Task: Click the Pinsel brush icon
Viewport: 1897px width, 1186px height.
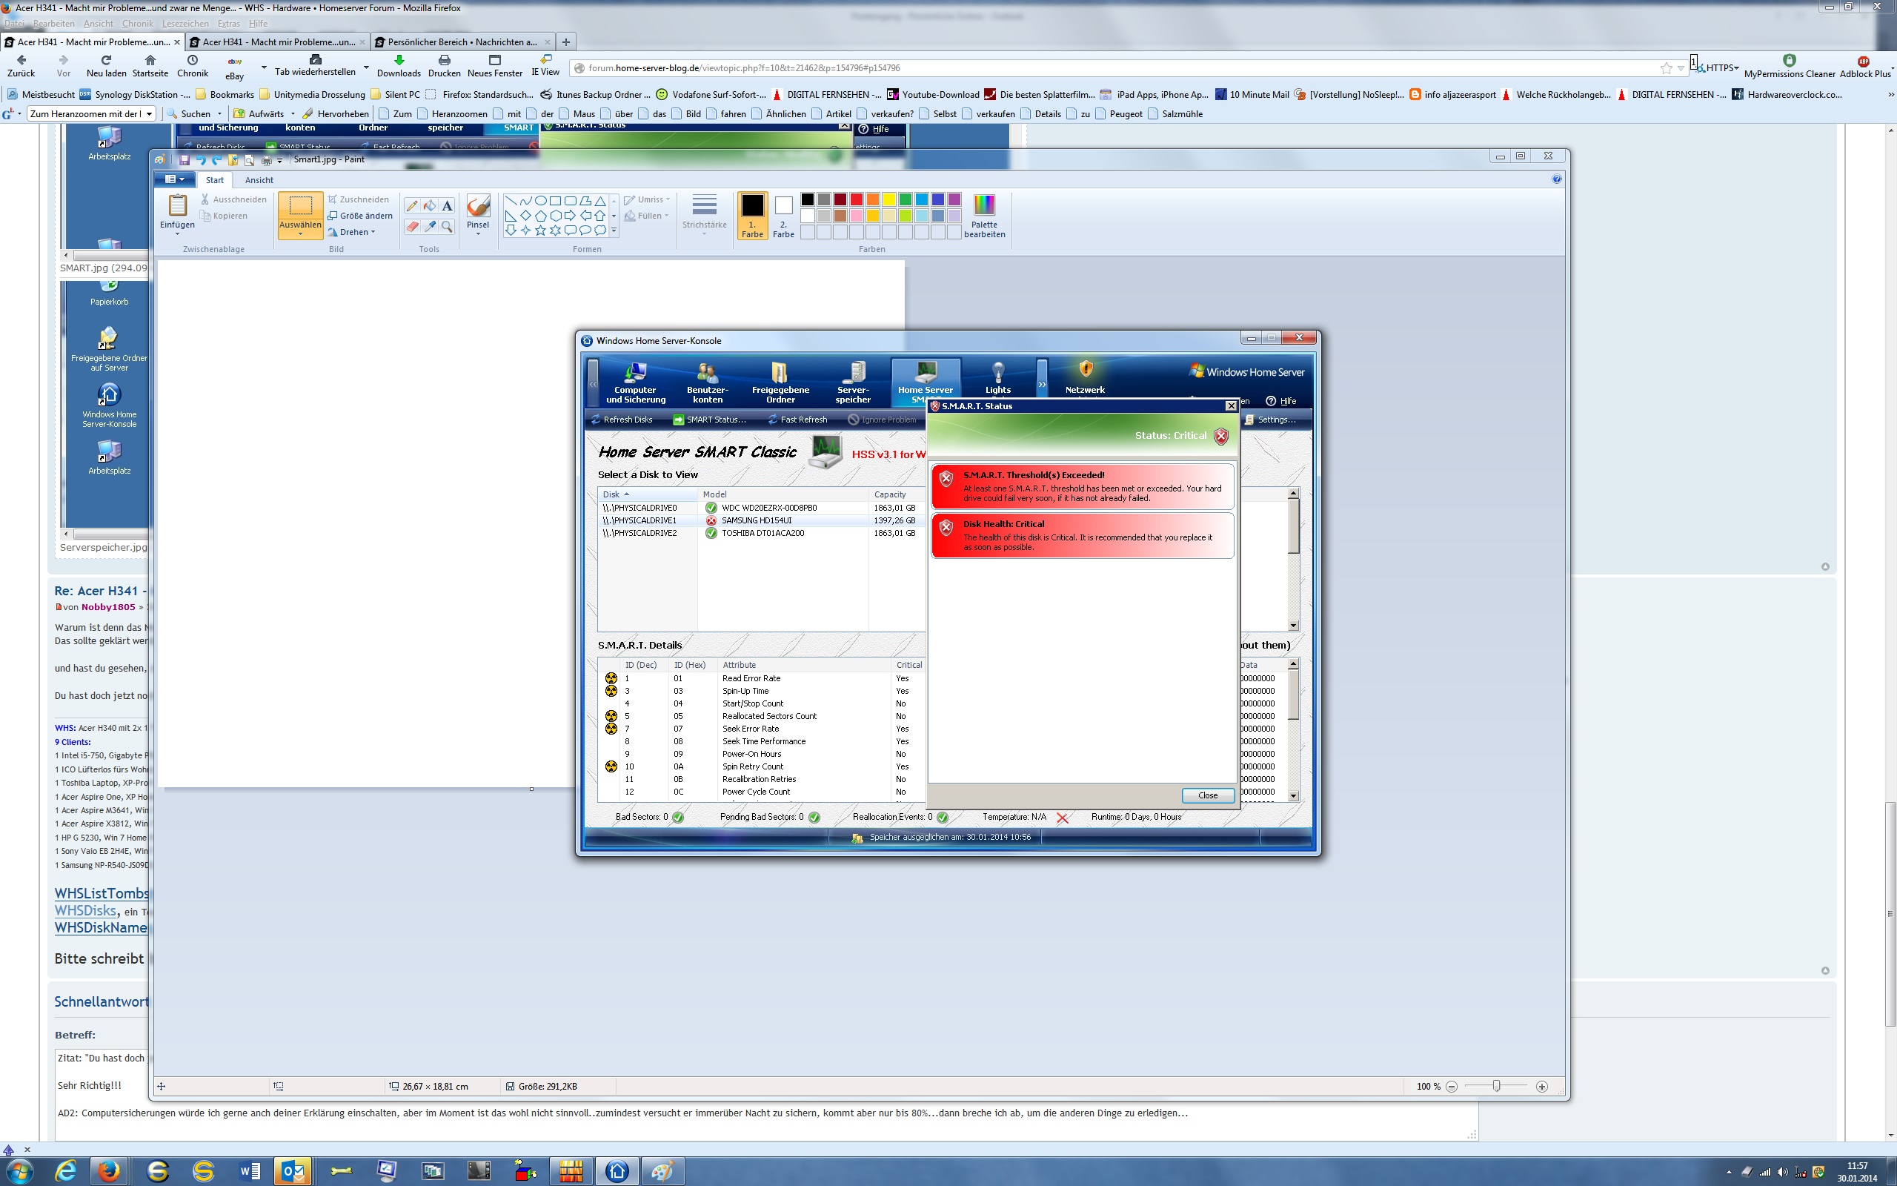Action: pos(477,205)
